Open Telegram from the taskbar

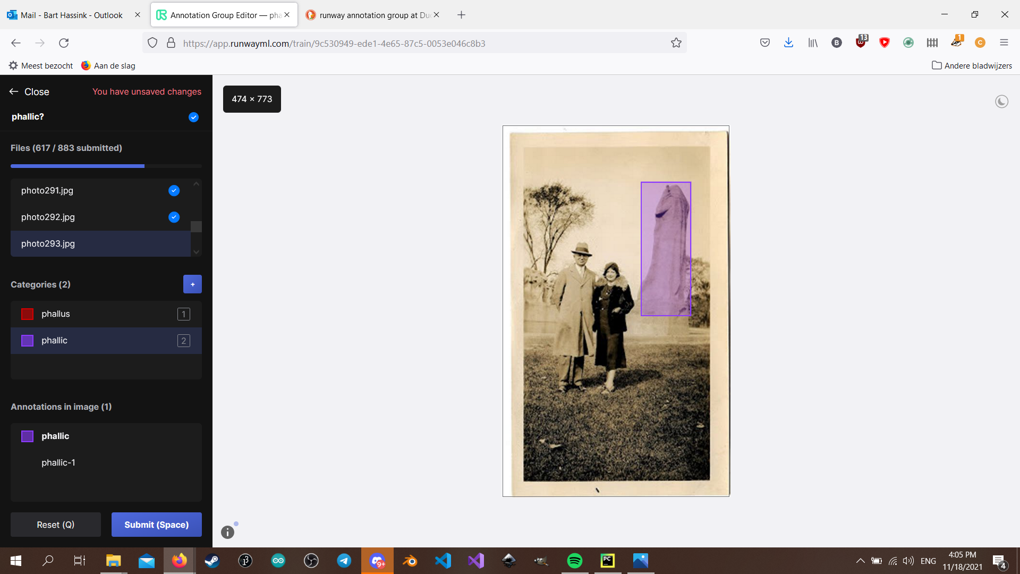point(344,561)
